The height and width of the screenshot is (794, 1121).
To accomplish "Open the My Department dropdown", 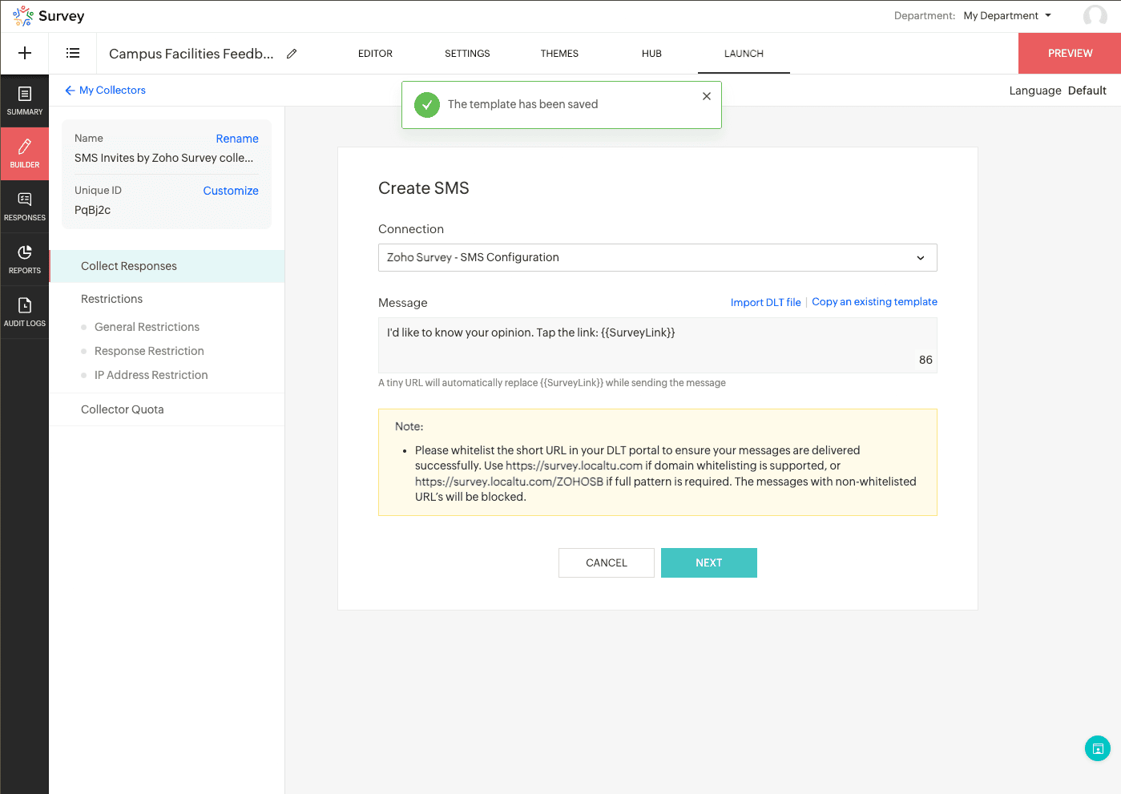I will tap(1007, 16).
